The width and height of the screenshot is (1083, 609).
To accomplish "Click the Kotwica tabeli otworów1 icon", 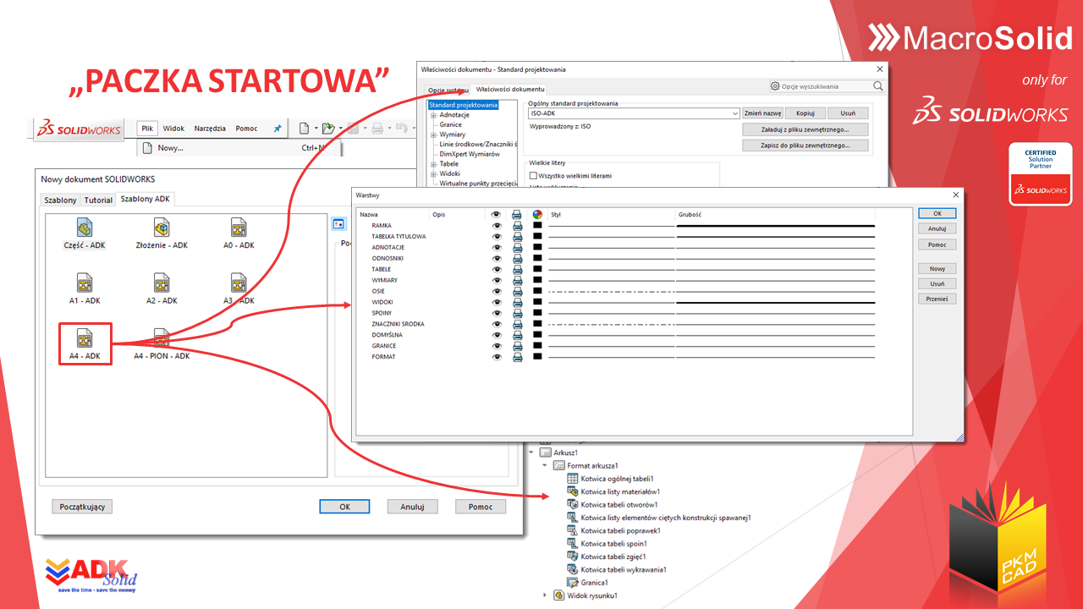I will point(573,505).
